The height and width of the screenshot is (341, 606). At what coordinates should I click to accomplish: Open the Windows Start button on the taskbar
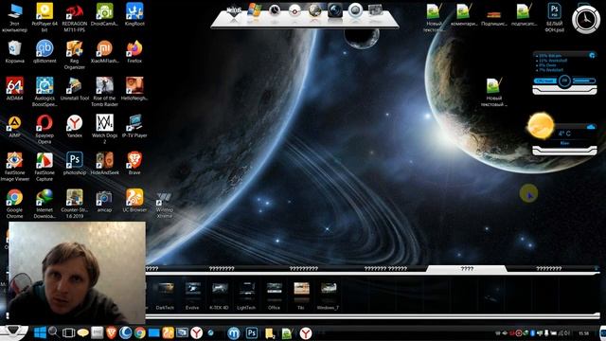click(40, 332)
